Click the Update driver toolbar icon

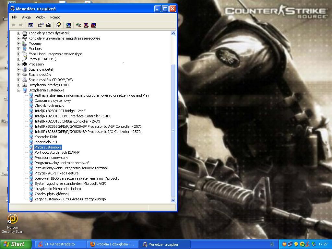click(78, 25)
